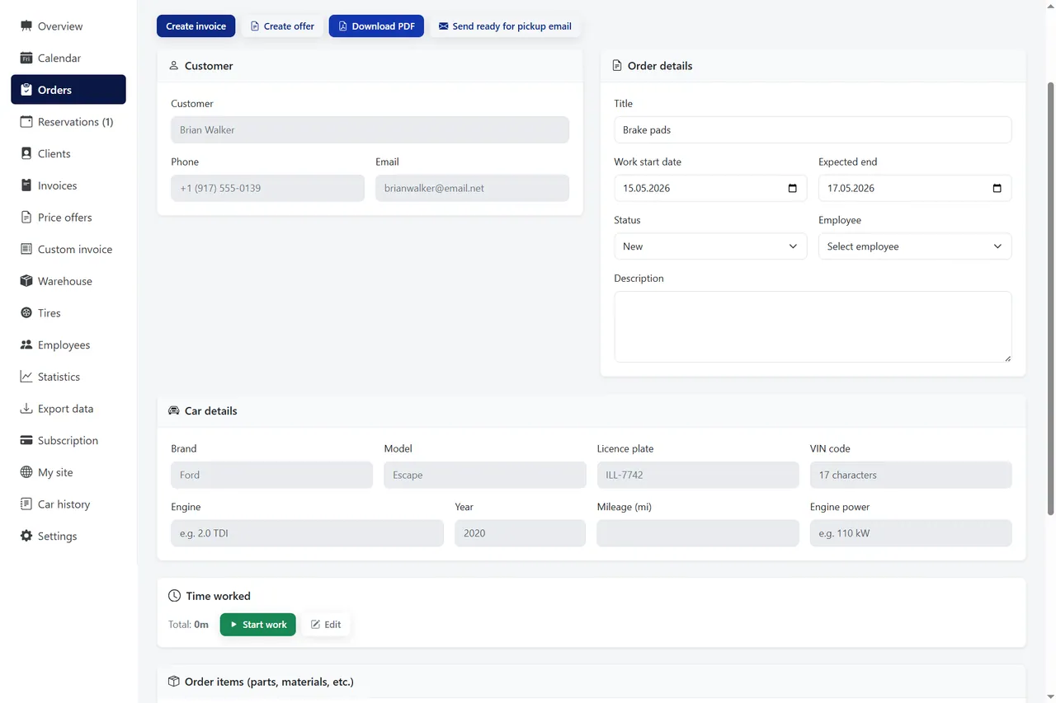Click the Phone field +1 (917) 555-0139
This screenshot has width=1056, height=703.
click(x=267, y=188)
